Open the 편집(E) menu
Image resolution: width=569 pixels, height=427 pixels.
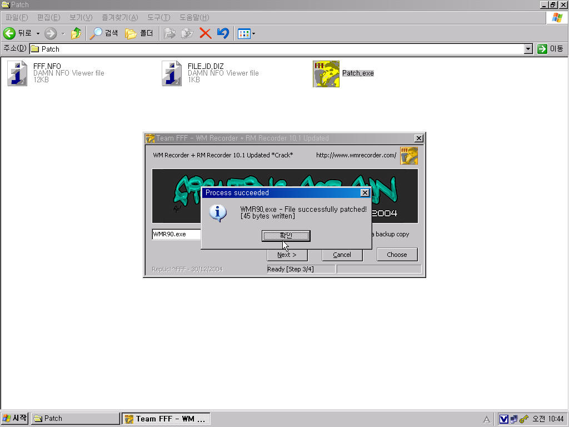[x=49, y=17]
